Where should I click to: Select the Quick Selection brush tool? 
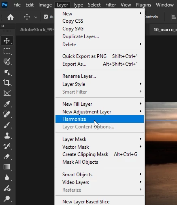pyautogui.click(x=7, y=62)
